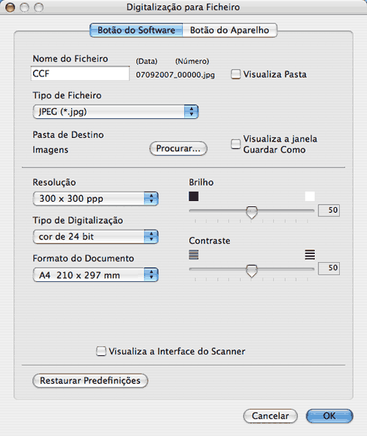This screenshot has width=367, height=436.
Task: Click the high contrast lines icon
Action: 310,255
